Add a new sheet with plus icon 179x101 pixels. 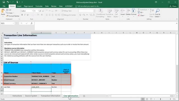click(x=84, y=96)
